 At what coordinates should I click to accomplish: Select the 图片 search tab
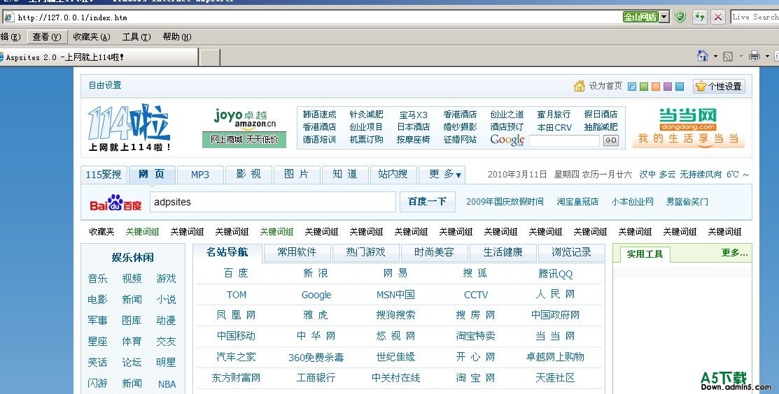[x=297, y=175]
